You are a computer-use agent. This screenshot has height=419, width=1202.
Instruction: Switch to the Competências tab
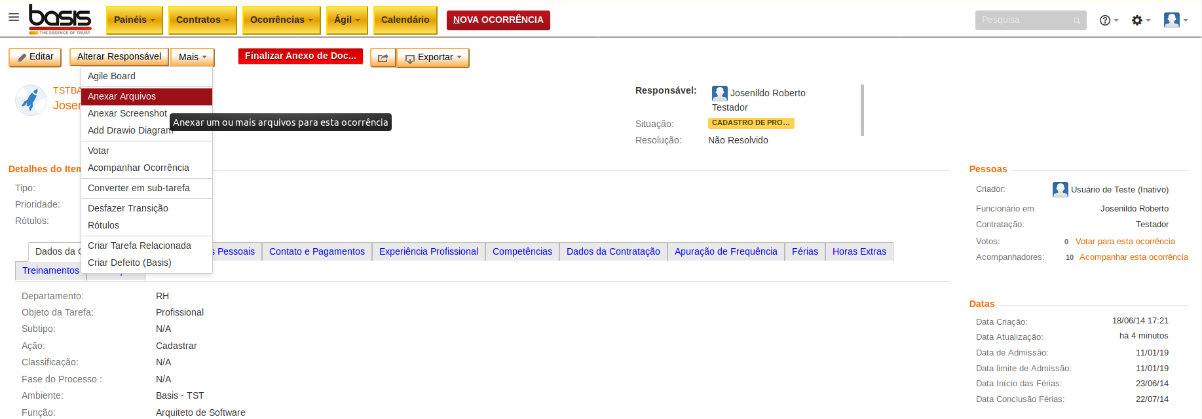pos(522,251)
